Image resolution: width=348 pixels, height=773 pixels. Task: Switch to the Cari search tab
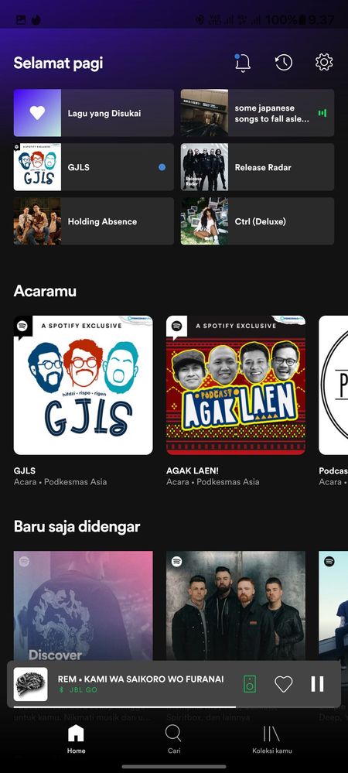coord(173,740)
